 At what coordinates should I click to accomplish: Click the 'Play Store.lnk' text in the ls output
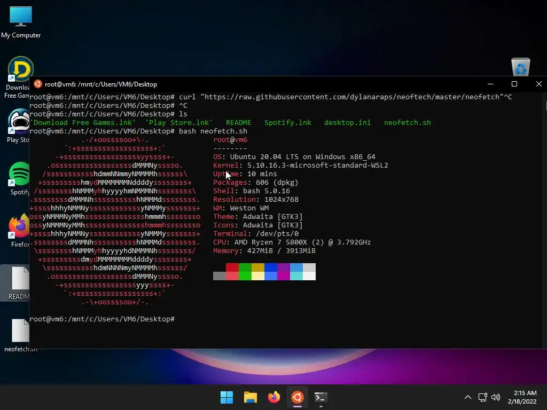click(178, 123)
